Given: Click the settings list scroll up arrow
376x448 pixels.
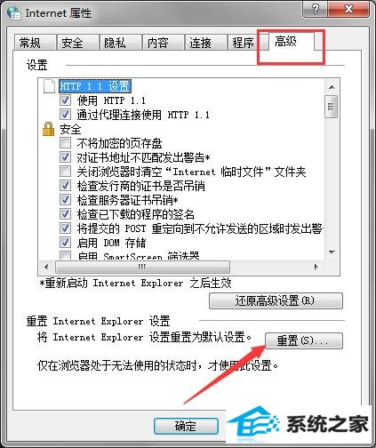Looking at the screenshot, I should pyautogui.click(x=332, y=87).
